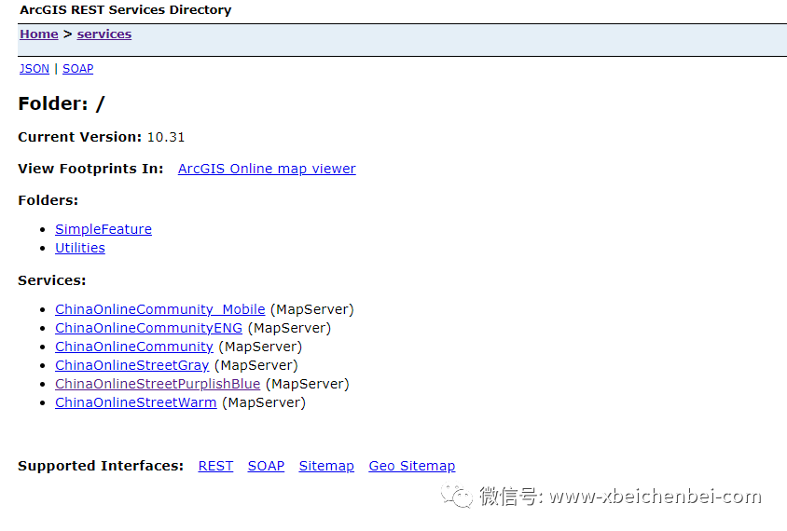Screen dimensions: 787x531
Task: Open ChinaOnlineCommunityENG map service
Action: [148, 328]
